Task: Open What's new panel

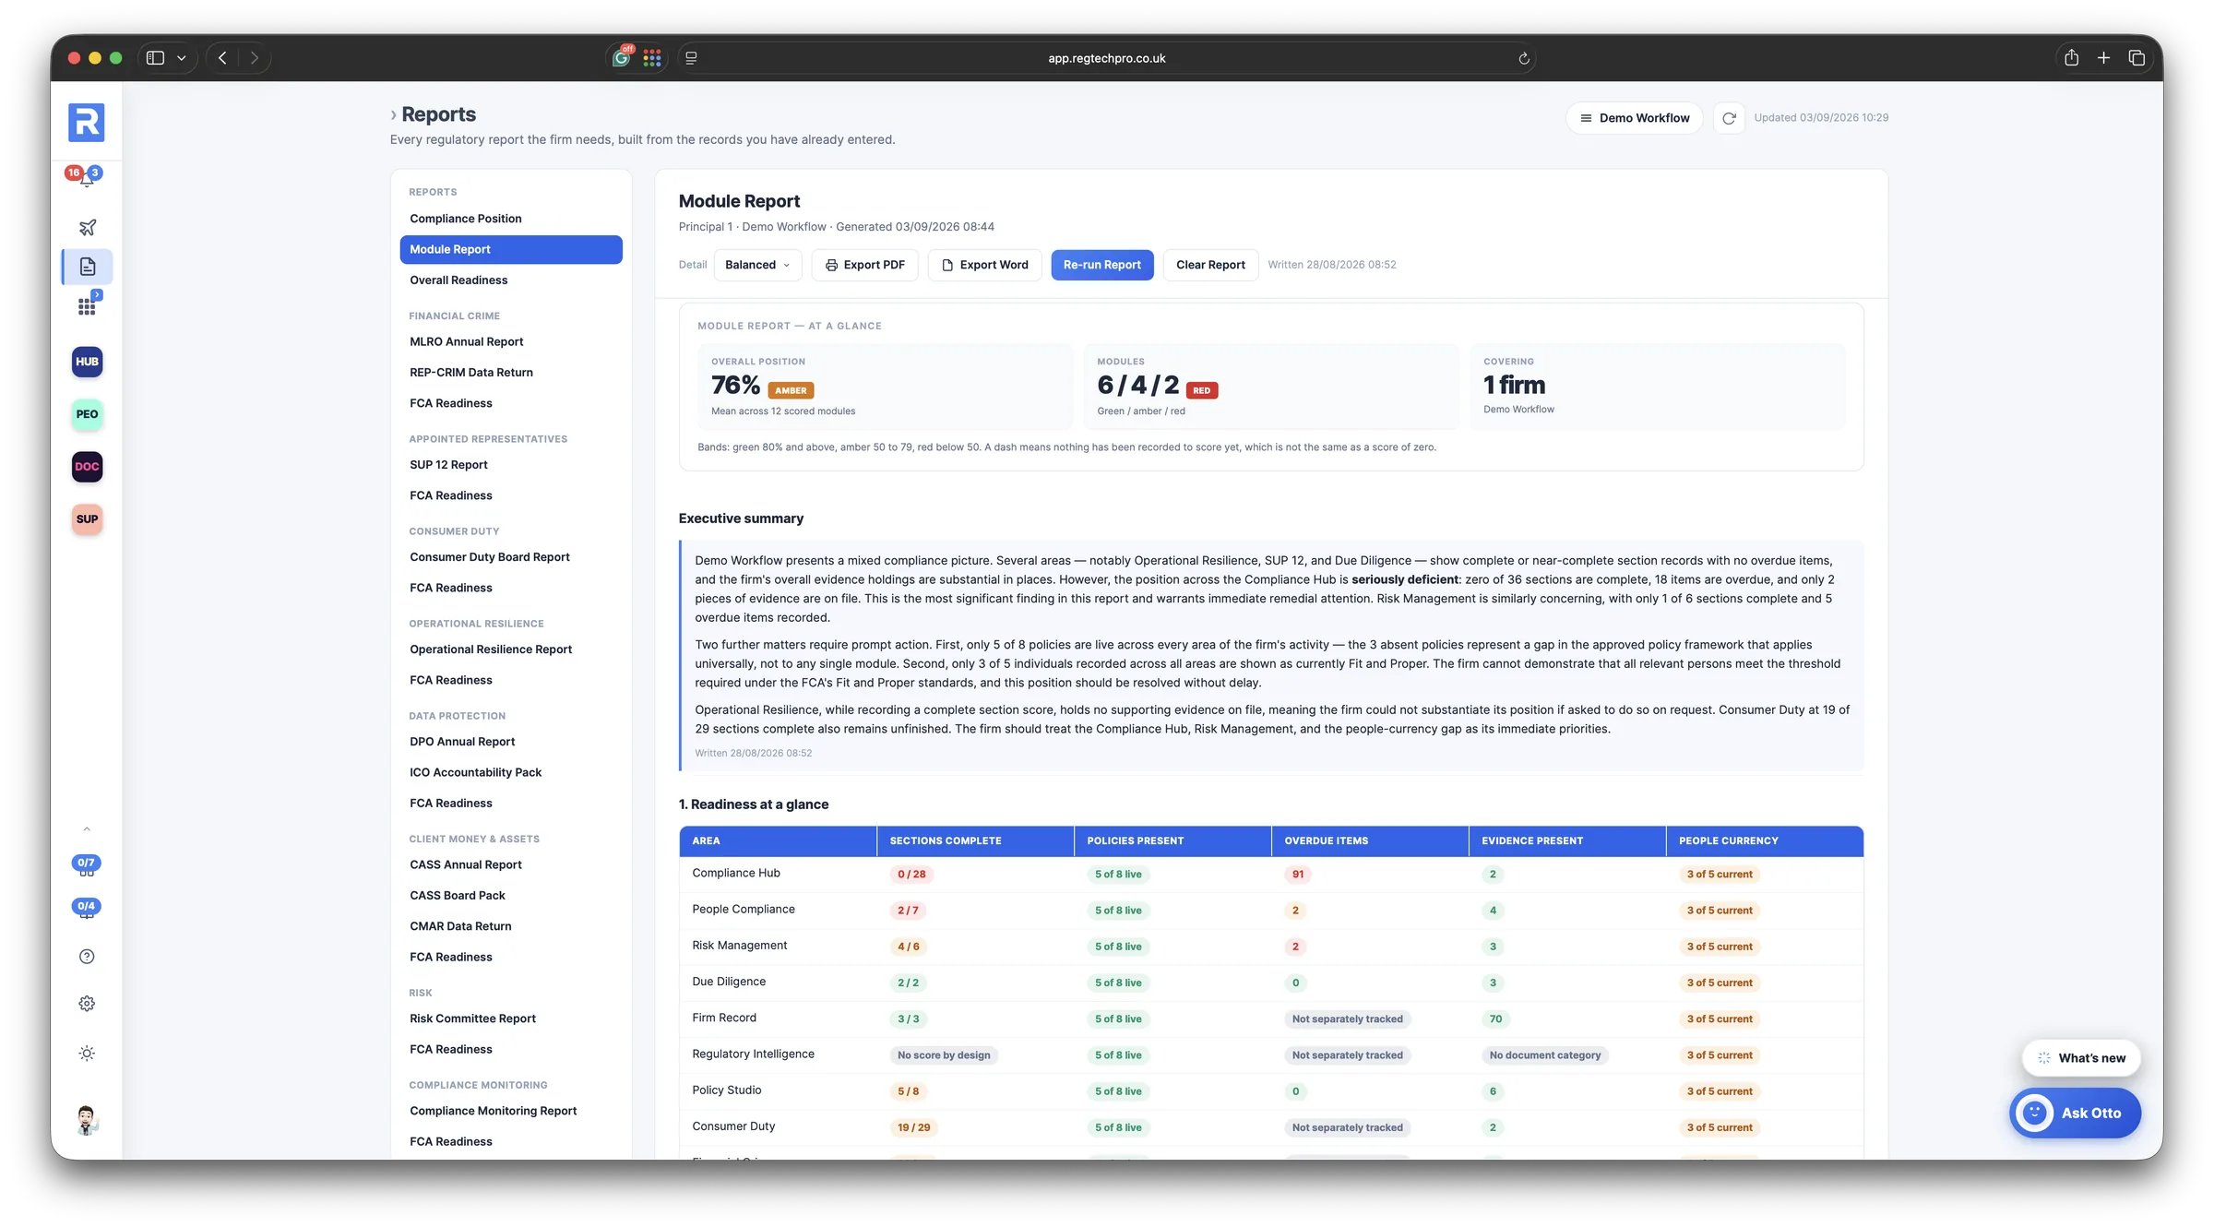Action: click(2081, 1058)
